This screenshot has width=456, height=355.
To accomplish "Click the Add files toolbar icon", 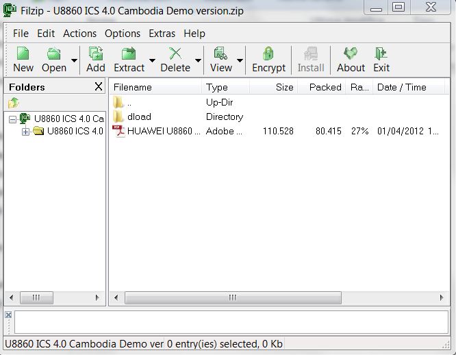I will point(96,54).
